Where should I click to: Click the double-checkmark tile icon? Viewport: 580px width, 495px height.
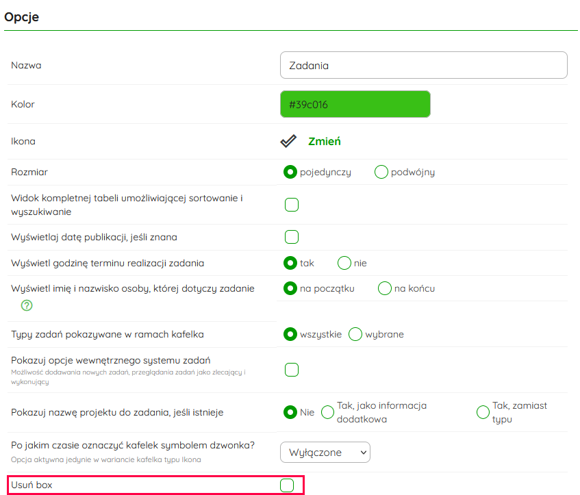(x=288, y=141)
